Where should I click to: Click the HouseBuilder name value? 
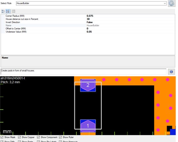(93, 26)
